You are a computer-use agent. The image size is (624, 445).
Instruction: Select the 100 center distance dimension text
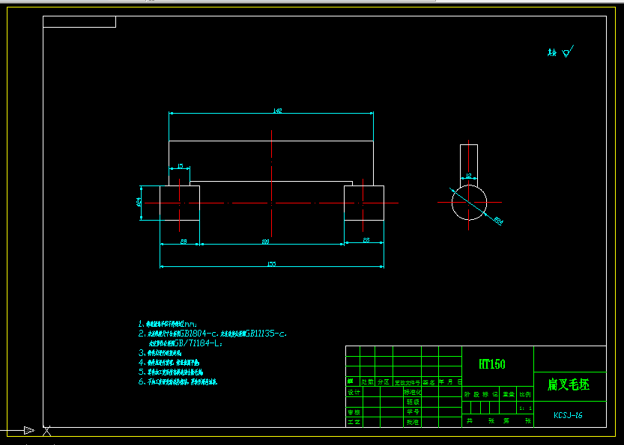coord(265,241)
